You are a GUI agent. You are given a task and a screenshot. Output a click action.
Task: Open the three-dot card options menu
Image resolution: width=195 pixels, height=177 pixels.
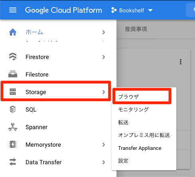181,62
